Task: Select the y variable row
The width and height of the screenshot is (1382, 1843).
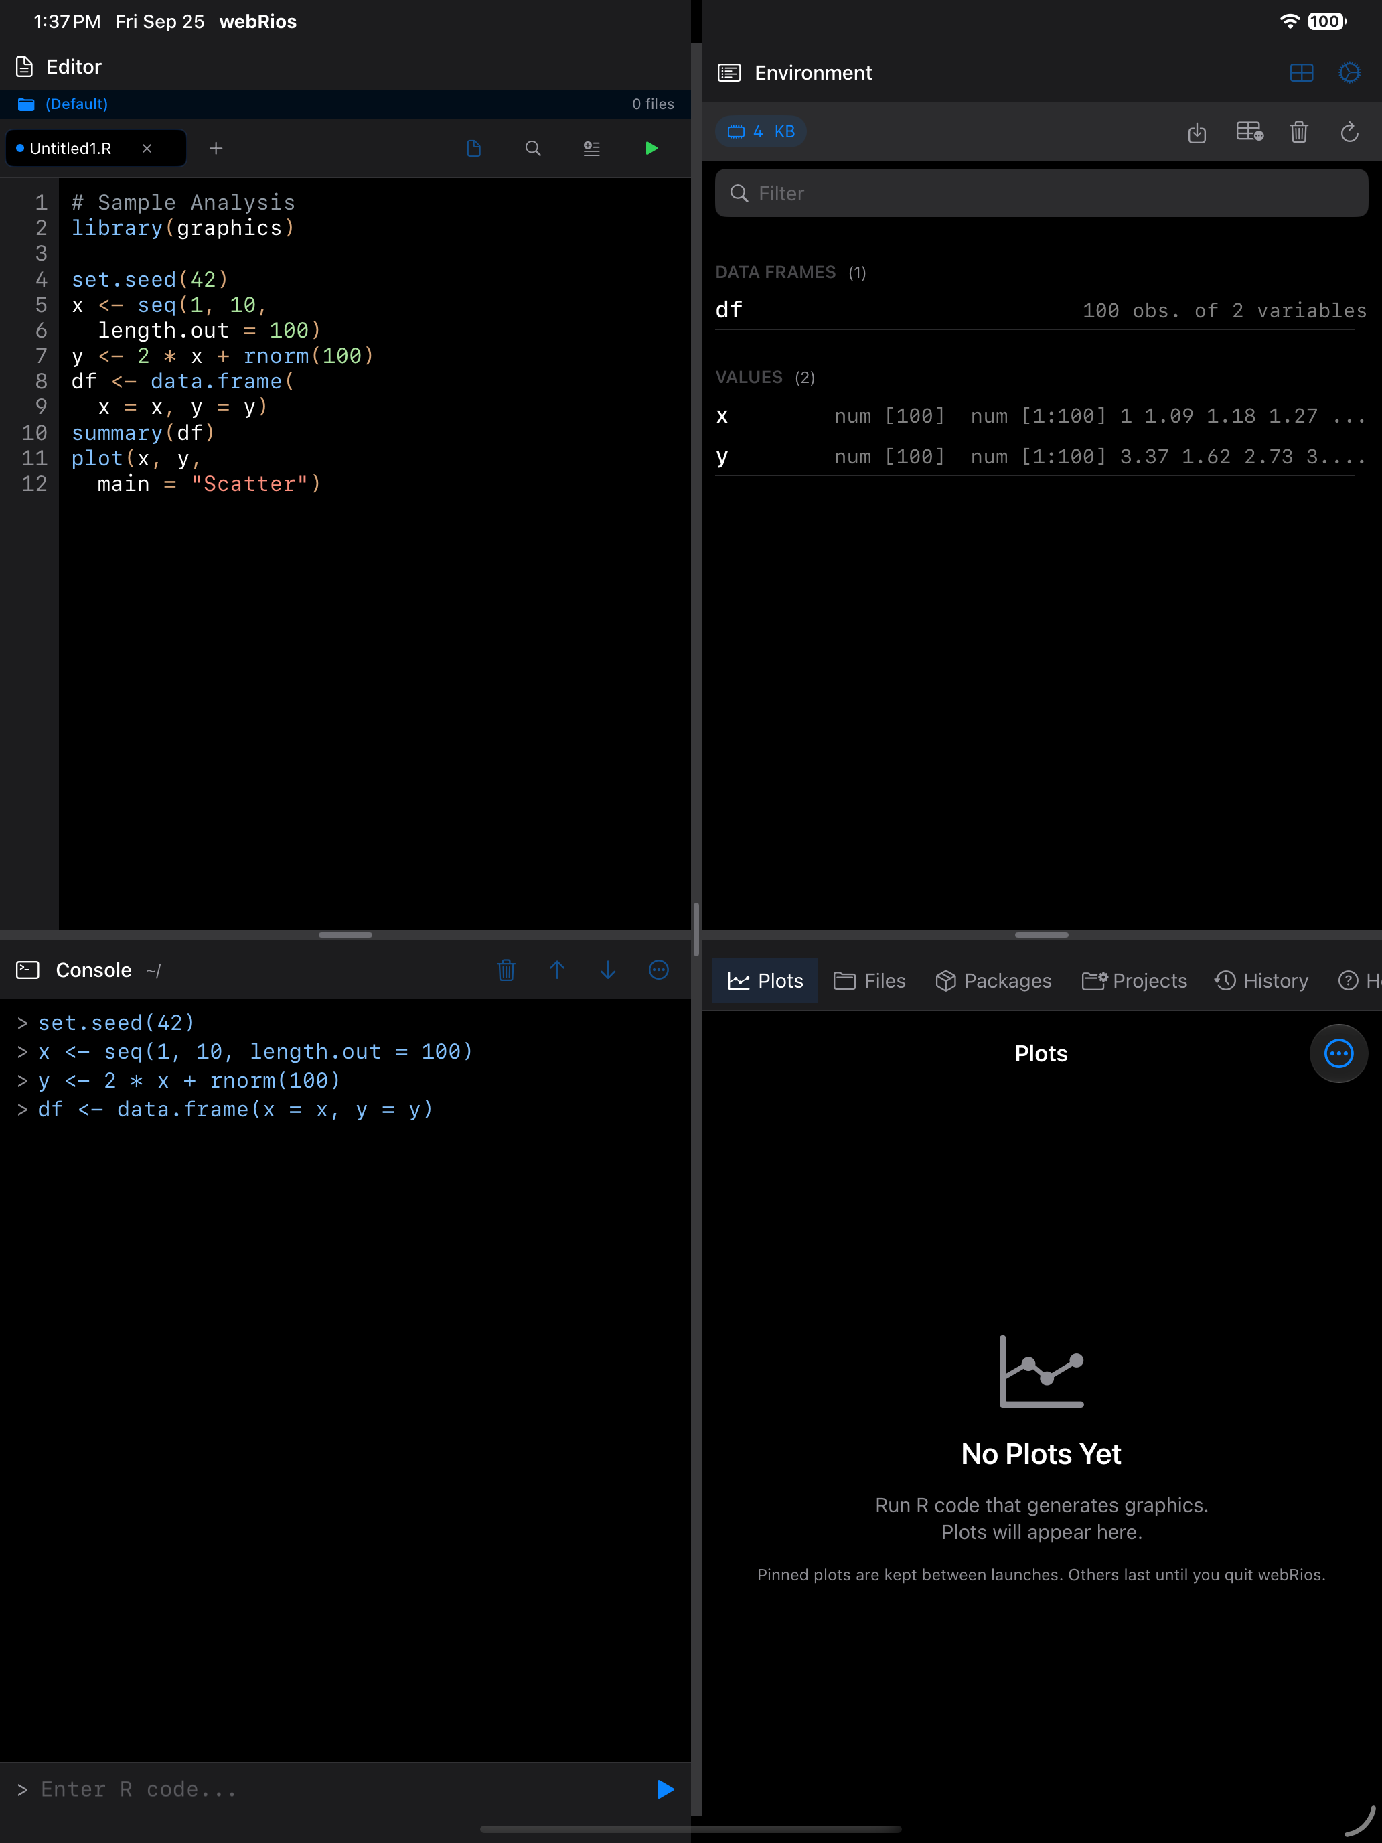Action: tap(1041, 457)
